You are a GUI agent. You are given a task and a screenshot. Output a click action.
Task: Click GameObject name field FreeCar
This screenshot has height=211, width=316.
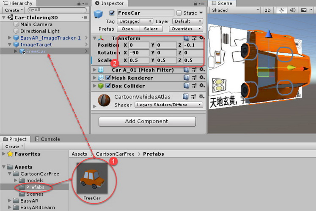click(x=146, y=13)
